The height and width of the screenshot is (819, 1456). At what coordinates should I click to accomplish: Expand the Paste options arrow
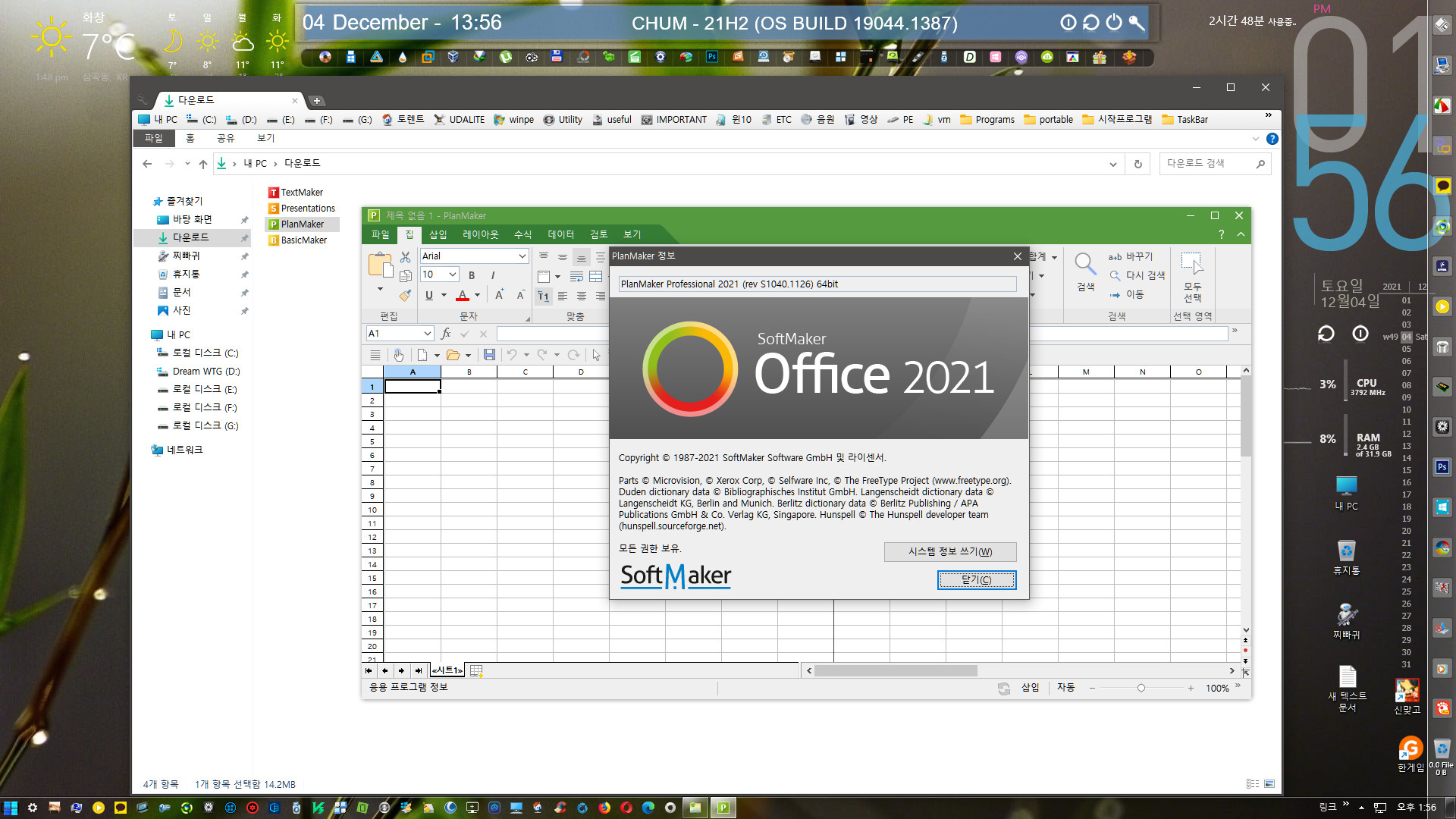(380, 290)
